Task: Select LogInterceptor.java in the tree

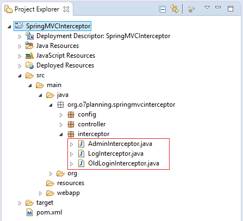Action: (x=116, y=154)
